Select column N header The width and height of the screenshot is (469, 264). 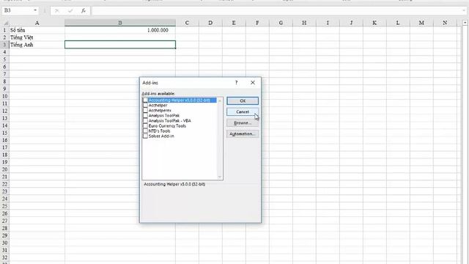(445, 23)
